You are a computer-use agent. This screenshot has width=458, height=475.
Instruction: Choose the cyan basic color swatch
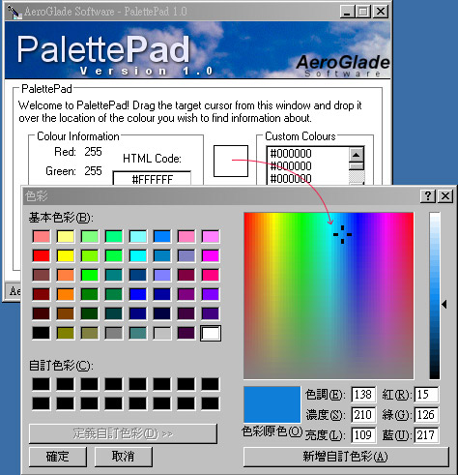pos(138,255)
